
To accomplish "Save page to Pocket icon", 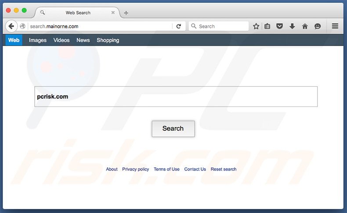I will (279, 26).
